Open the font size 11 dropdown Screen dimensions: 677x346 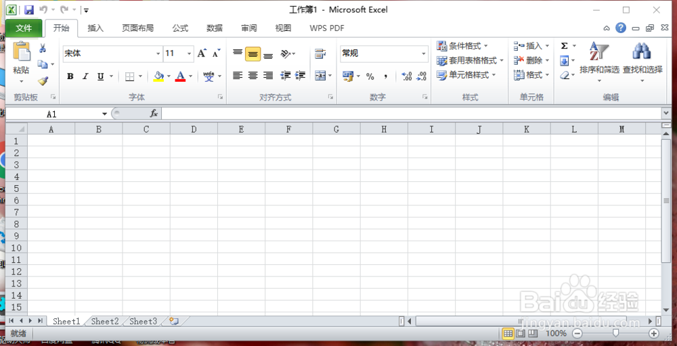tap(189, 54)
